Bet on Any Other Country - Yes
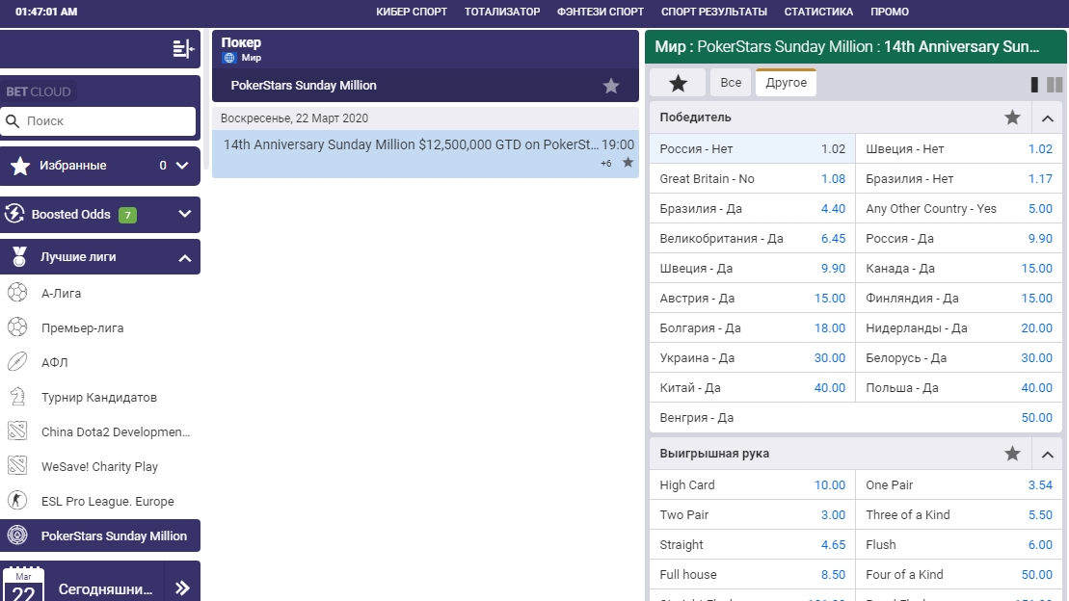 coord(958,208)
